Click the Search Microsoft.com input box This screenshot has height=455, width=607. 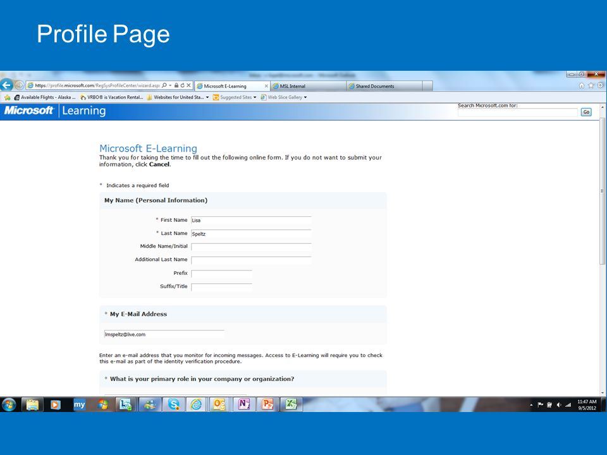point(517,112)
